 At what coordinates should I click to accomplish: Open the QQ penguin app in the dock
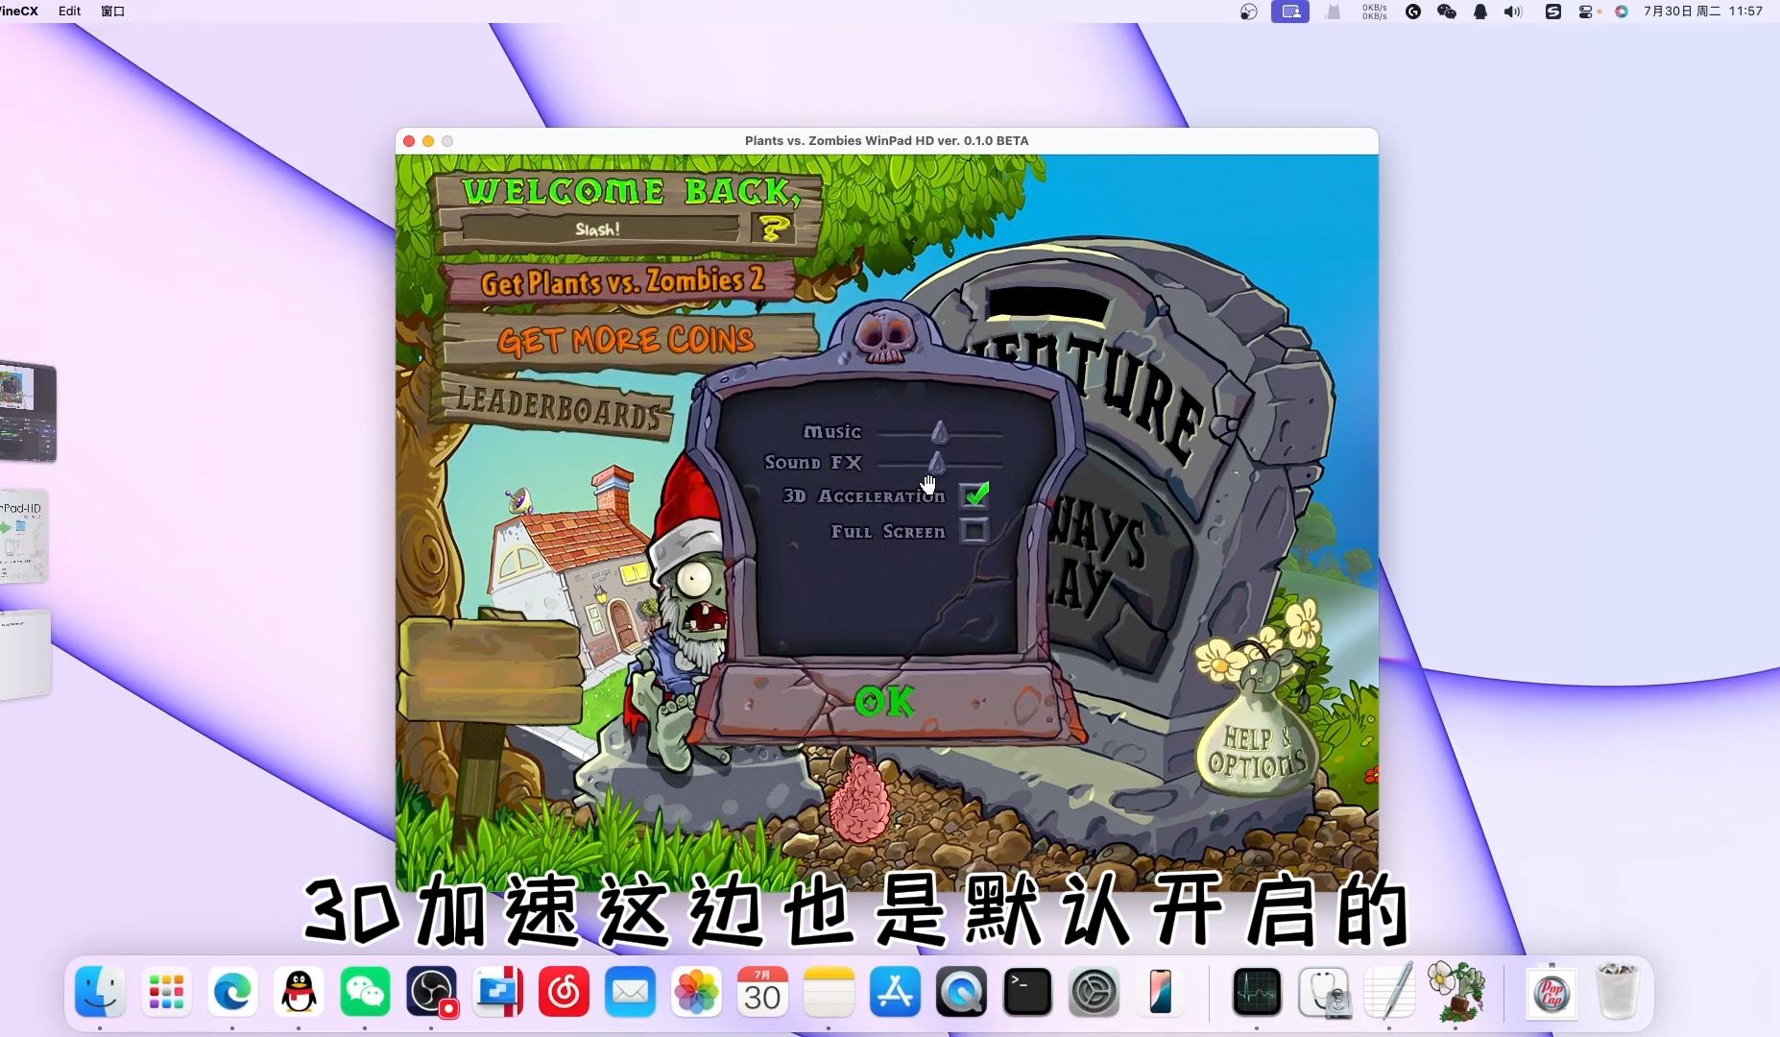coord(299,992)
